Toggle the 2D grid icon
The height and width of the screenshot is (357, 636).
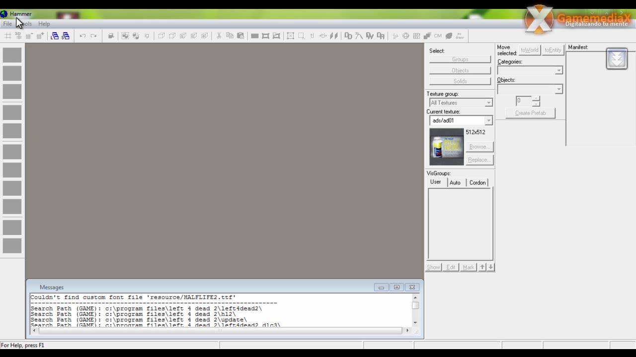coord(8,36)
